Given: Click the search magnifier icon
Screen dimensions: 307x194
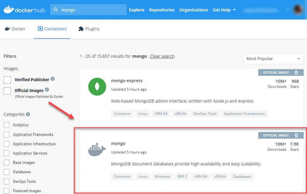Looking at the screenshot, I should [x=56, y=10].
